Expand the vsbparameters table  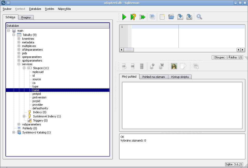[19, 124]
